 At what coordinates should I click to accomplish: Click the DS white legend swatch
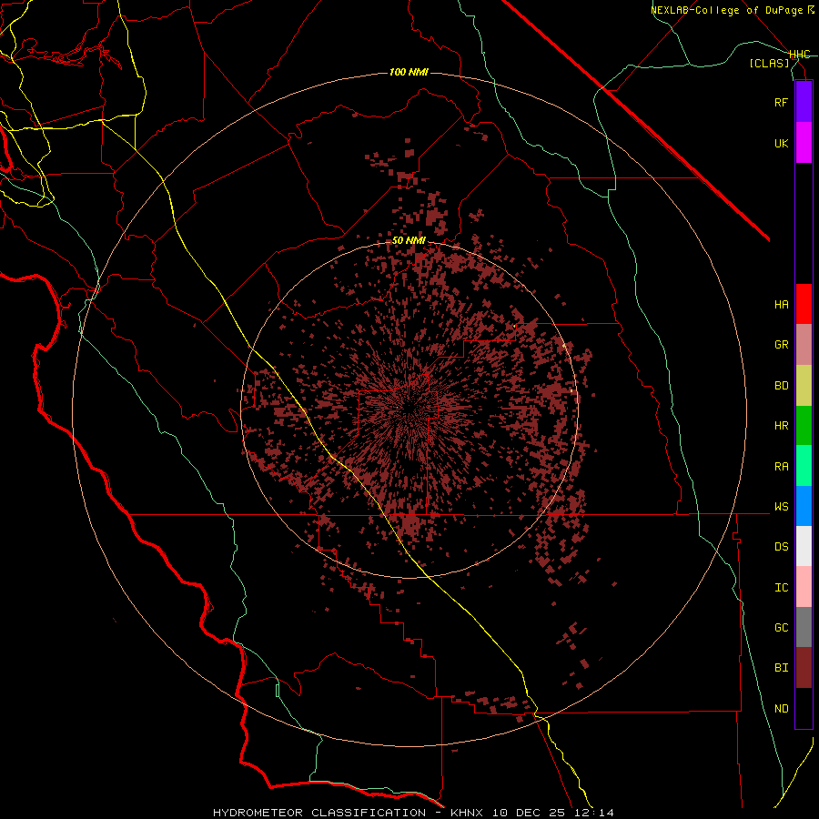point(804,546)
